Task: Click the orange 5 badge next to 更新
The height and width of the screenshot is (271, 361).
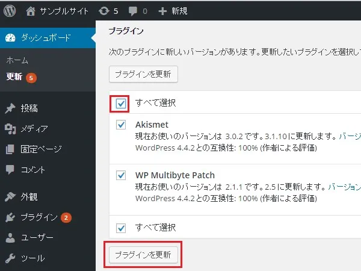Action: [31, 78]
